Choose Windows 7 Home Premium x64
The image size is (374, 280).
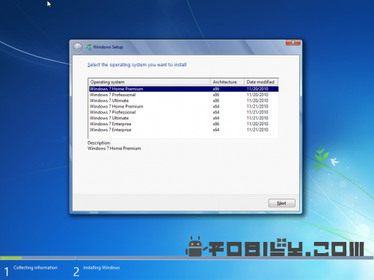point(183,107)
